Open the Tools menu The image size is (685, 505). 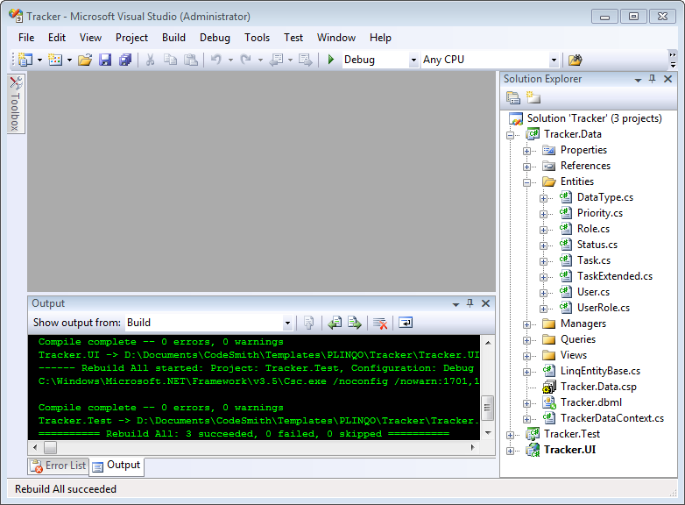[x=257, y=38]
